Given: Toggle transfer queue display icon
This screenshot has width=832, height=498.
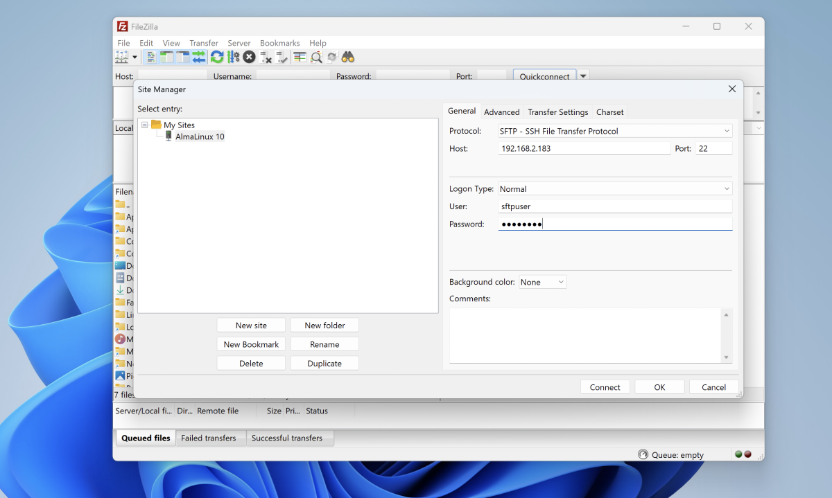Looking at the screenshot, I should 199,57.
